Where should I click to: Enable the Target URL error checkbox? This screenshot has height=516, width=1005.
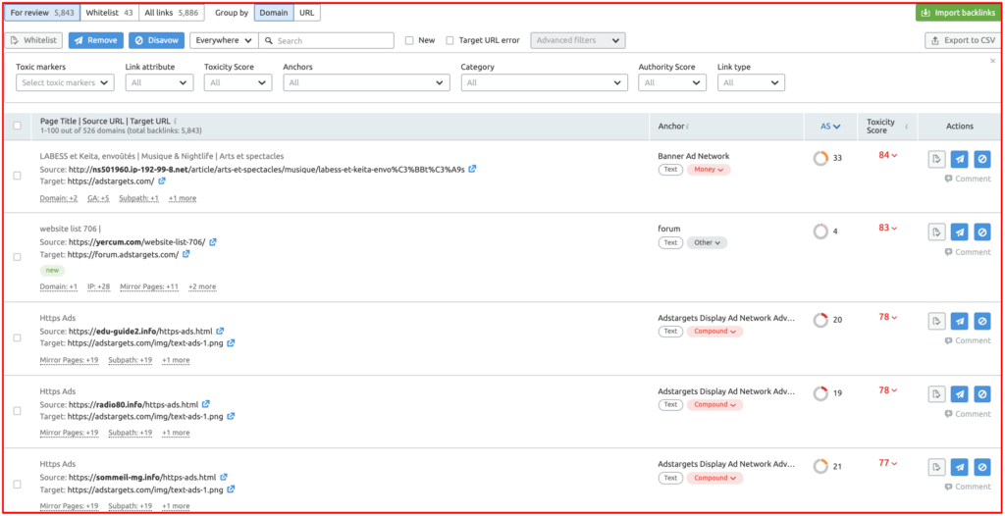point(450,40)
